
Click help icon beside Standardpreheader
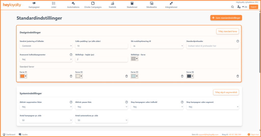click(x=238, y=41)
